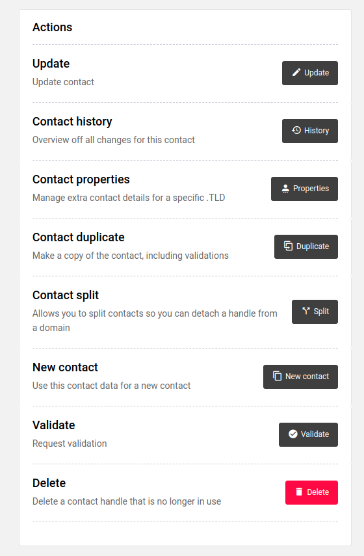Click the pencil icon in Update button
364x556 pixels.
[x=296, y=73]
